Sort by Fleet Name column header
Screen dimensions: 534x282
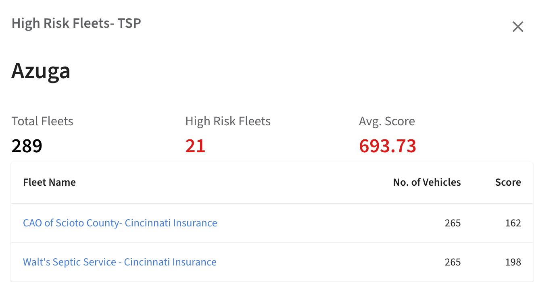(49, 182)
